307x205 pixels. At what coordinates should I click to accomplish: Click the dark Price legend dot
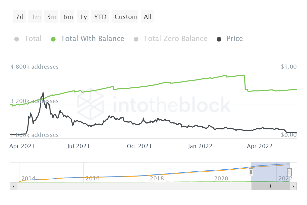219,39
